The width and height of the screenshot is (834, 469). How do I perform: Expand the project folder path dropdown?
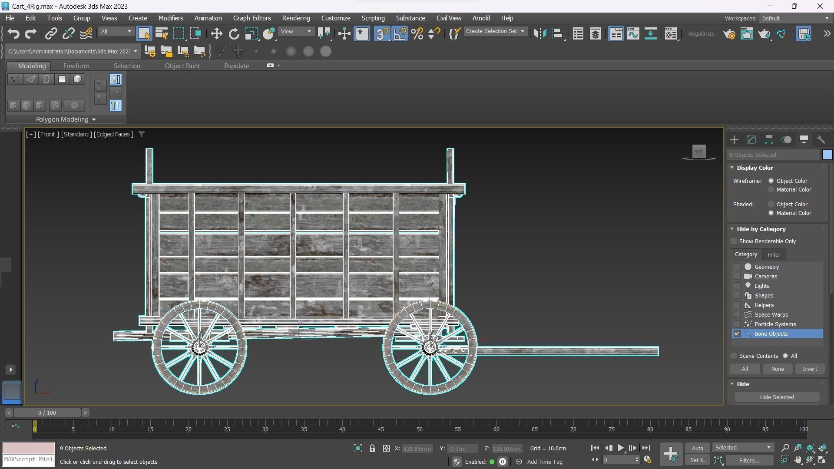(x=136, y=51)
